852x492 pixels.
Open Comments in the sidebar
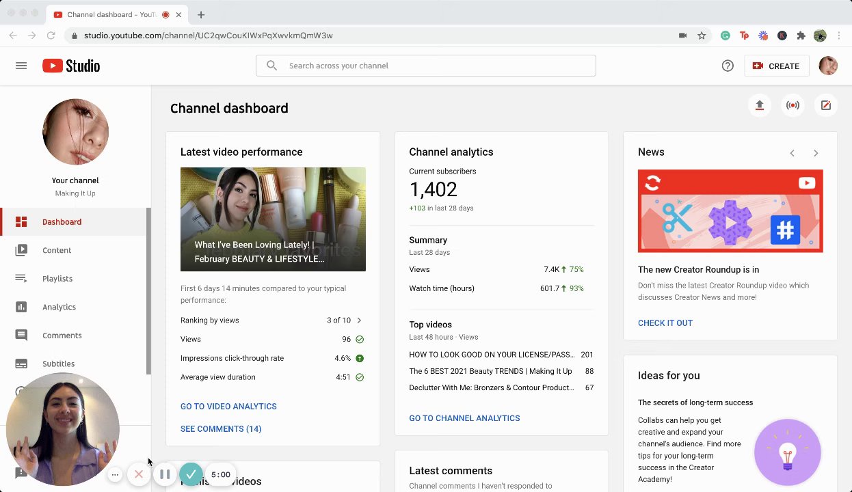click(74, 336)
